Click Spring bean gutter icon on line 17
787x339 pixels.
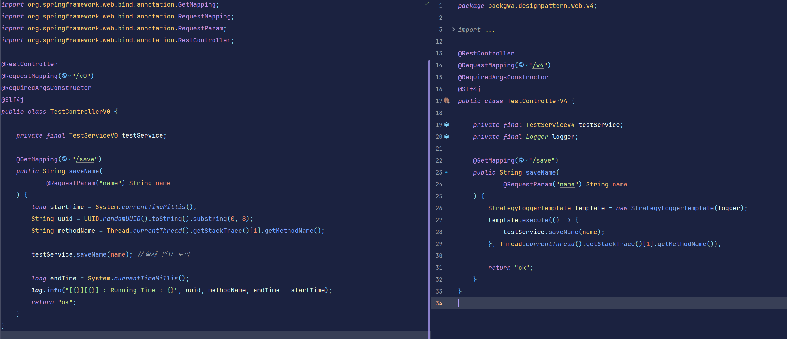pos(446,101)
